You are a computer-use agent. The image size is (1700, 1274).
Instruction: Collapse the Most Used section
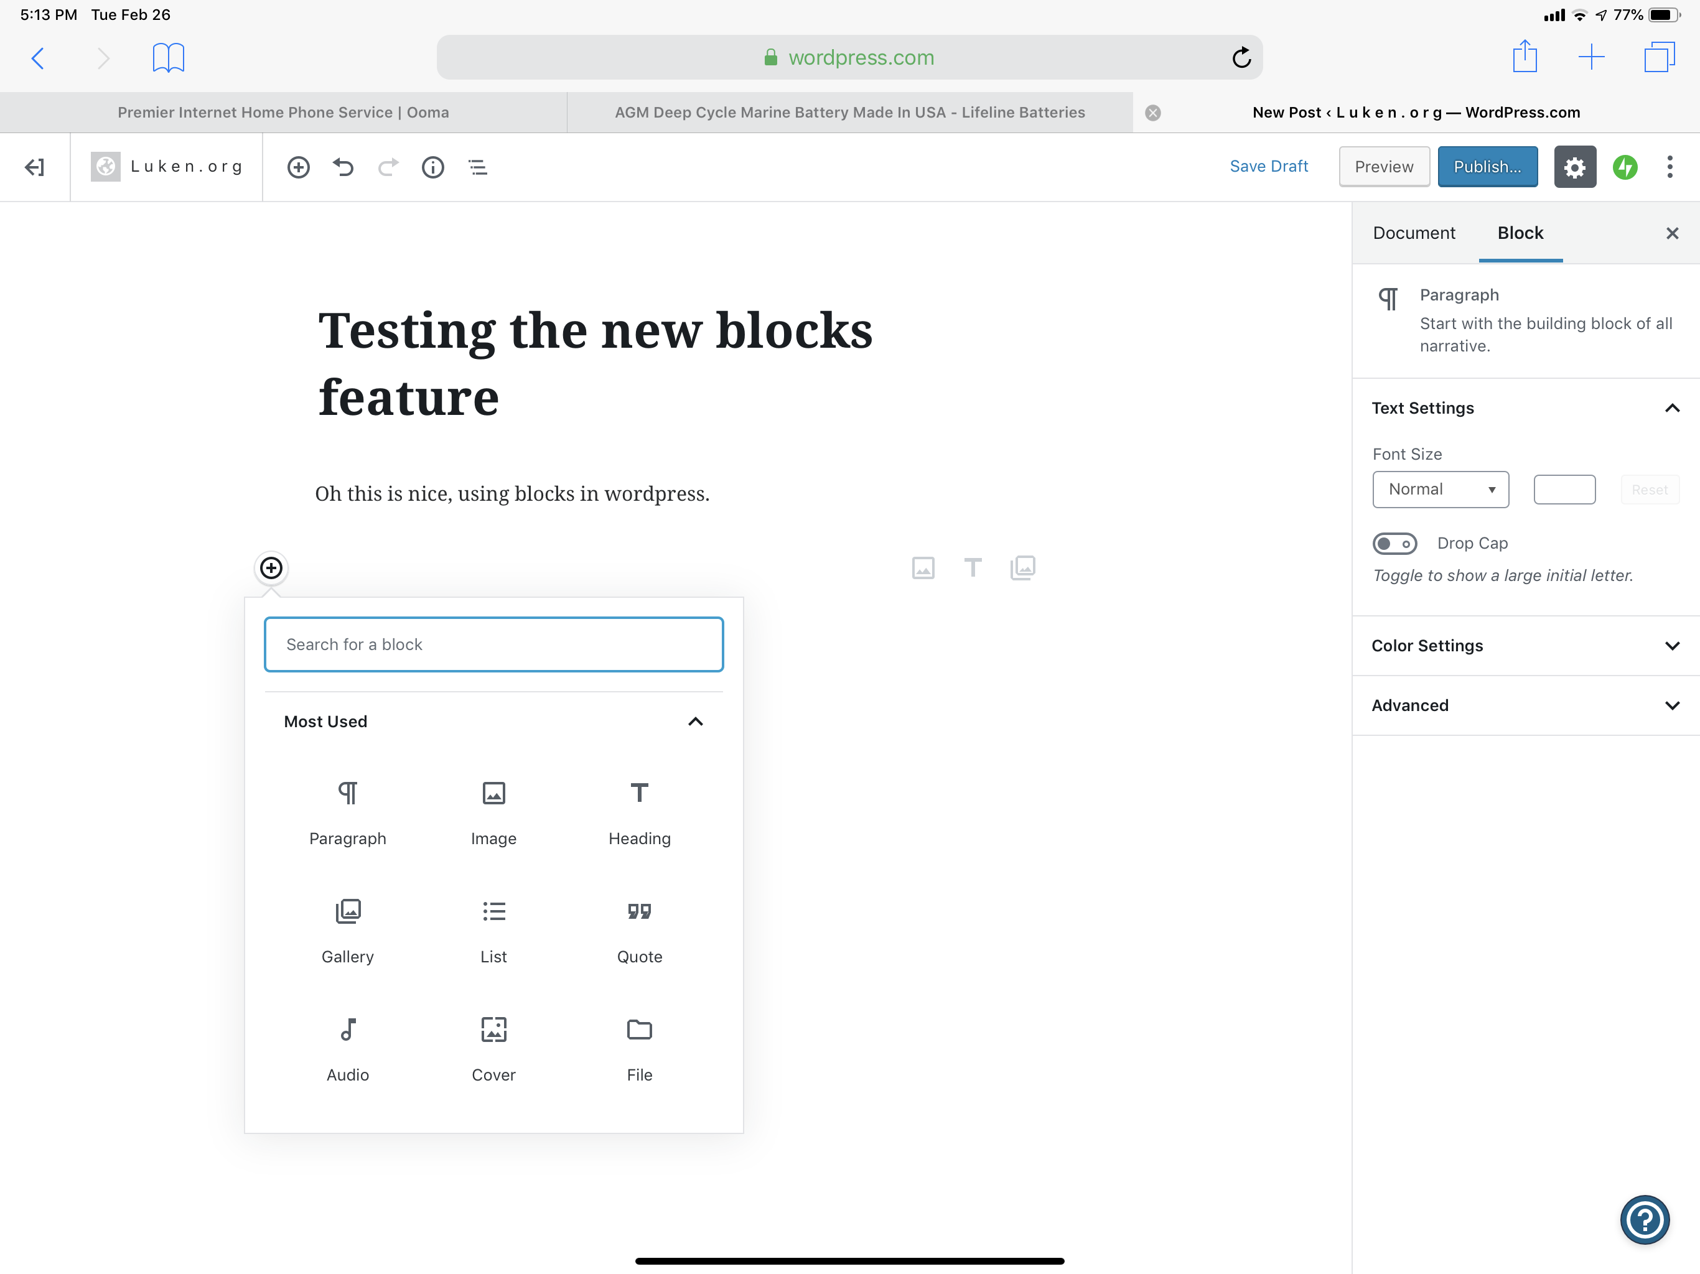(695, 722)
